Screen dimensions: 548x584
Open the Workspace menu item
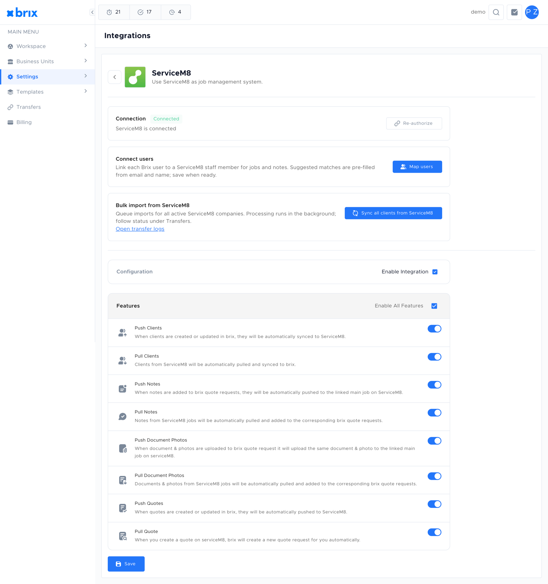48,46
